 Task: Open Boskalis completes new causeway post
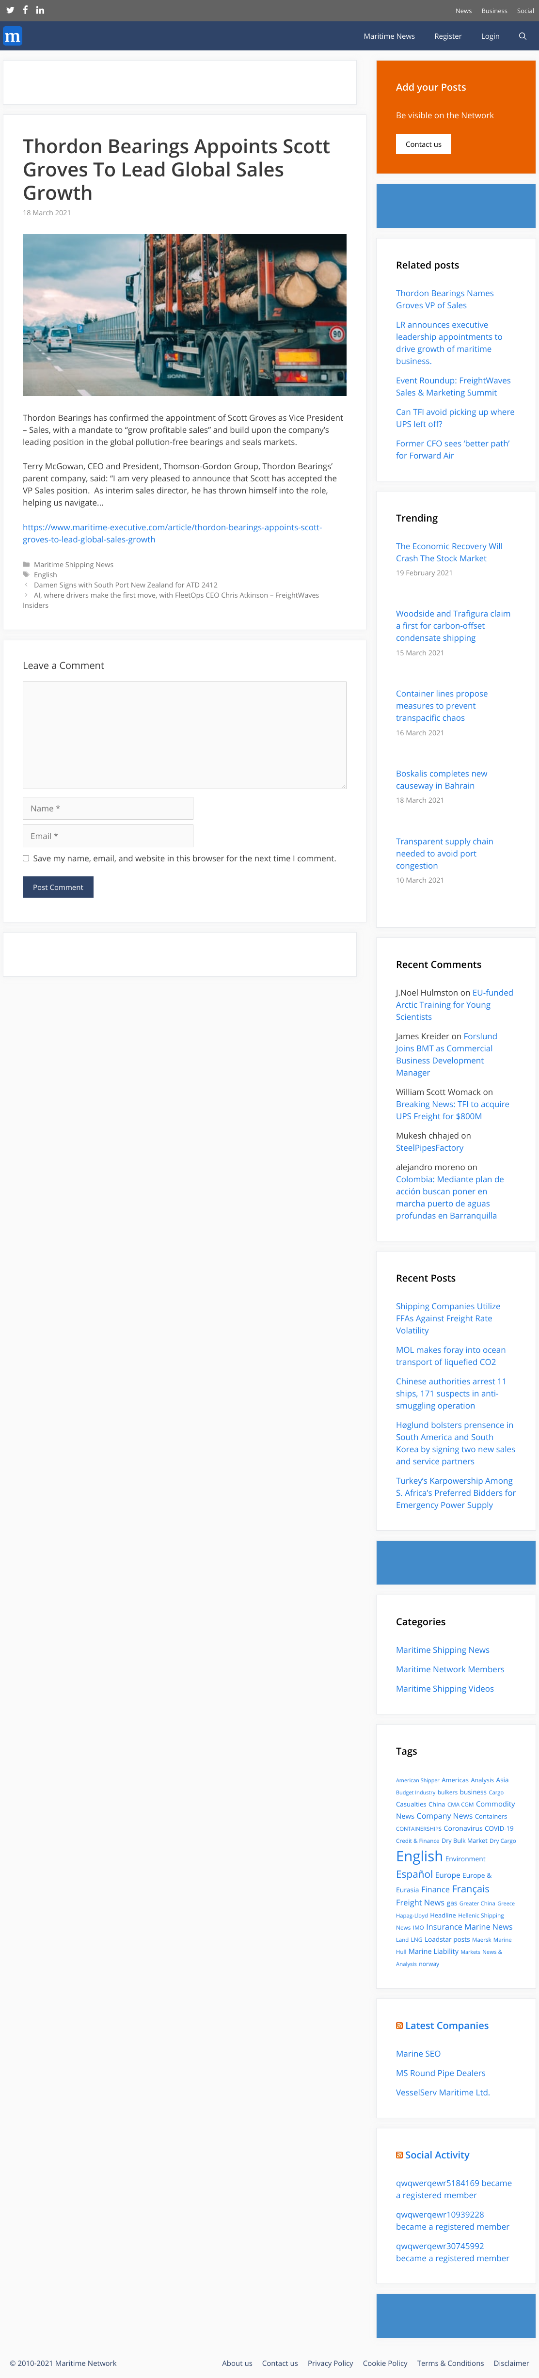pyautogui.click(x=442, y=779)
